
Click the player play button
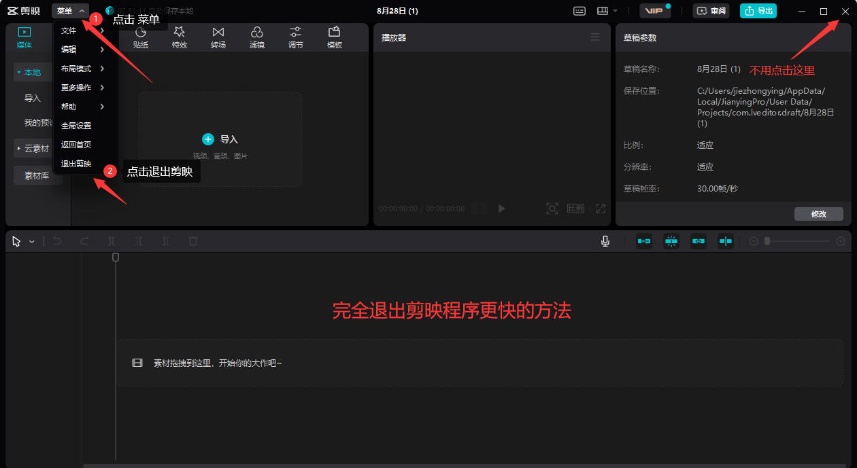[x=502, y=209]
